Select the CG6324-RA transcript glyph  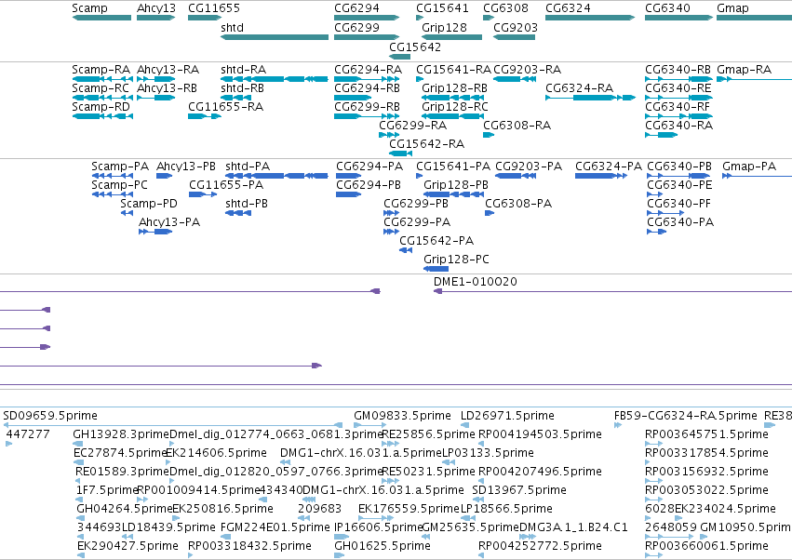click(x=590, y=98)
